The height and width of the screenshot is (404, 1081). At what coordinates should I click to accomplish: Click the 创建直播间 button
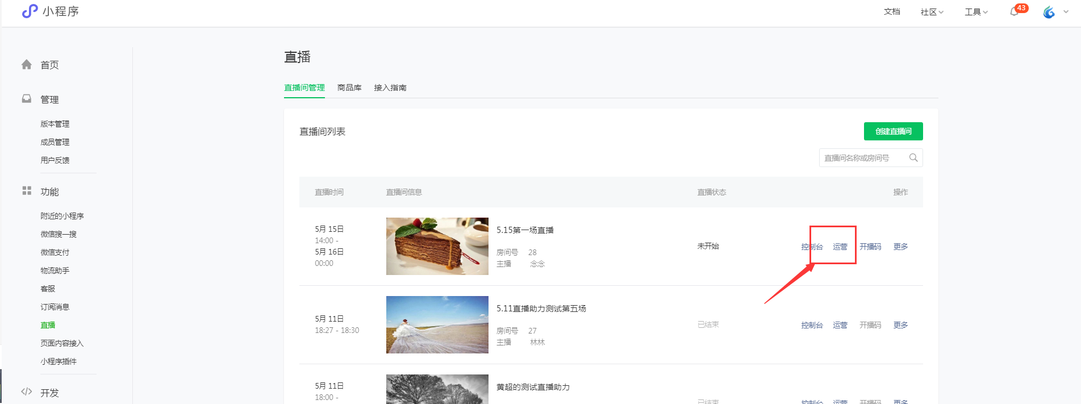893,131
